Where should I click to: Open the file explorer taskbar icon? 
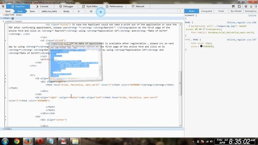pos(75,141)
